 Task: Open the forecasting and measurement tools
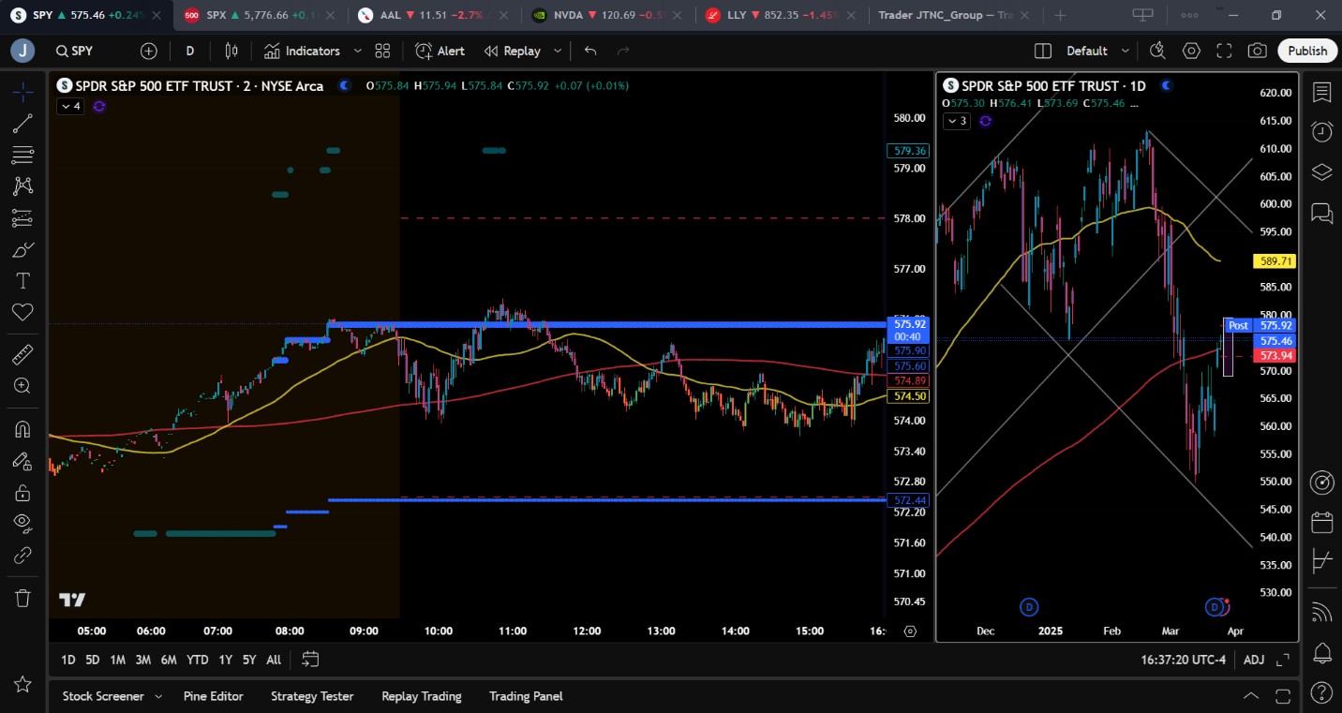(x=22, y=218)
